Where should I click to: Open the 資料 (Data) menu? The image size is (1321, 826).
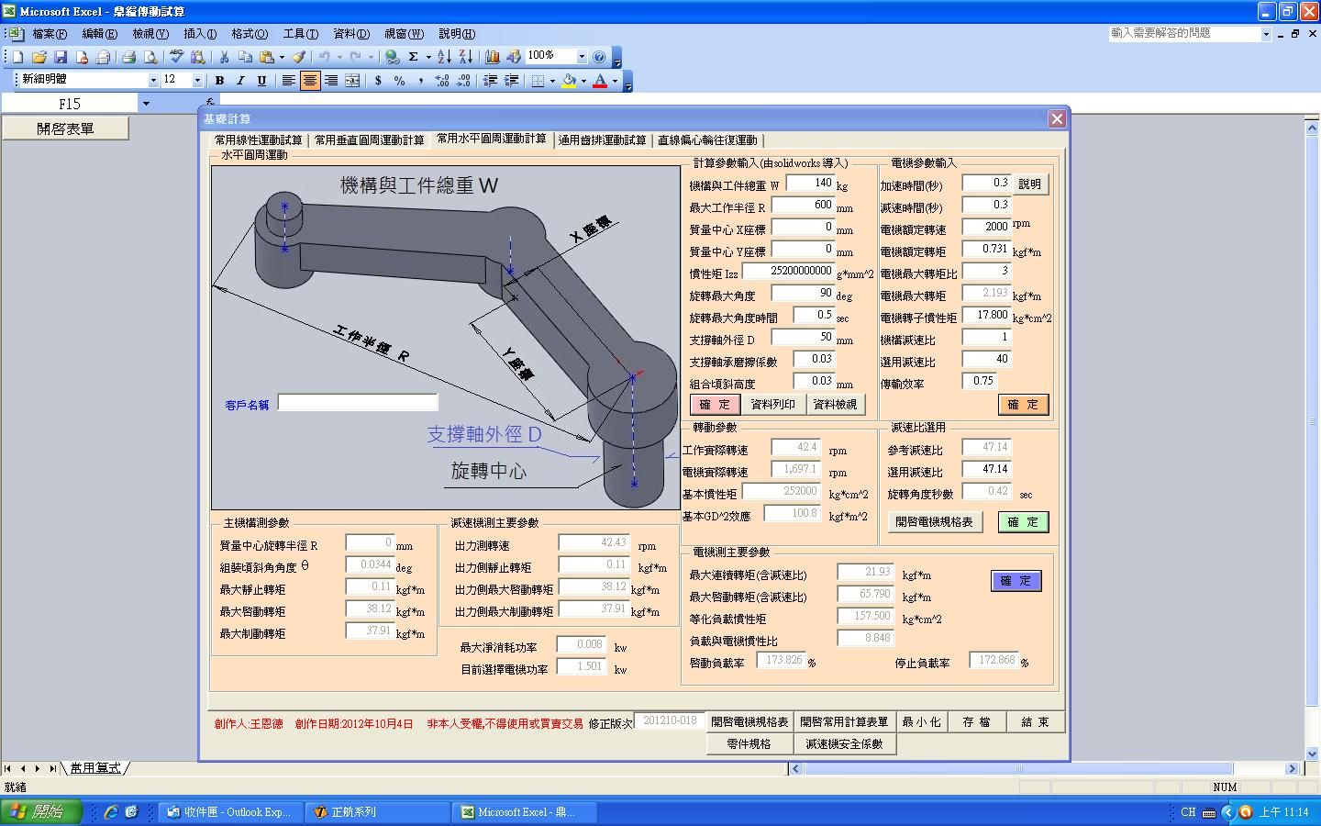(x=351, y=34)
